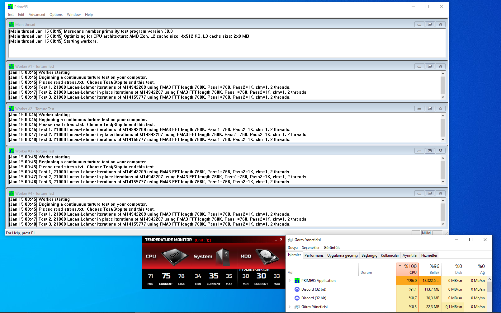Expand the PRIME95 Application process row
Image resolution: width=501 pixels, height=313 pixels.
tap(290, 281)
